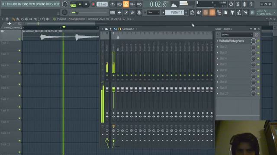The image size is (277, 155).
Task: Click the render/undo history circular icon
Action: click(x=231, y=4)
